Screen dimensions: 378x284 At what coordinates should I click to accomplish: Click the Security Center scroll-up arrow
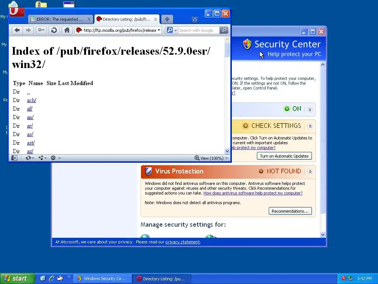point(323,64)
